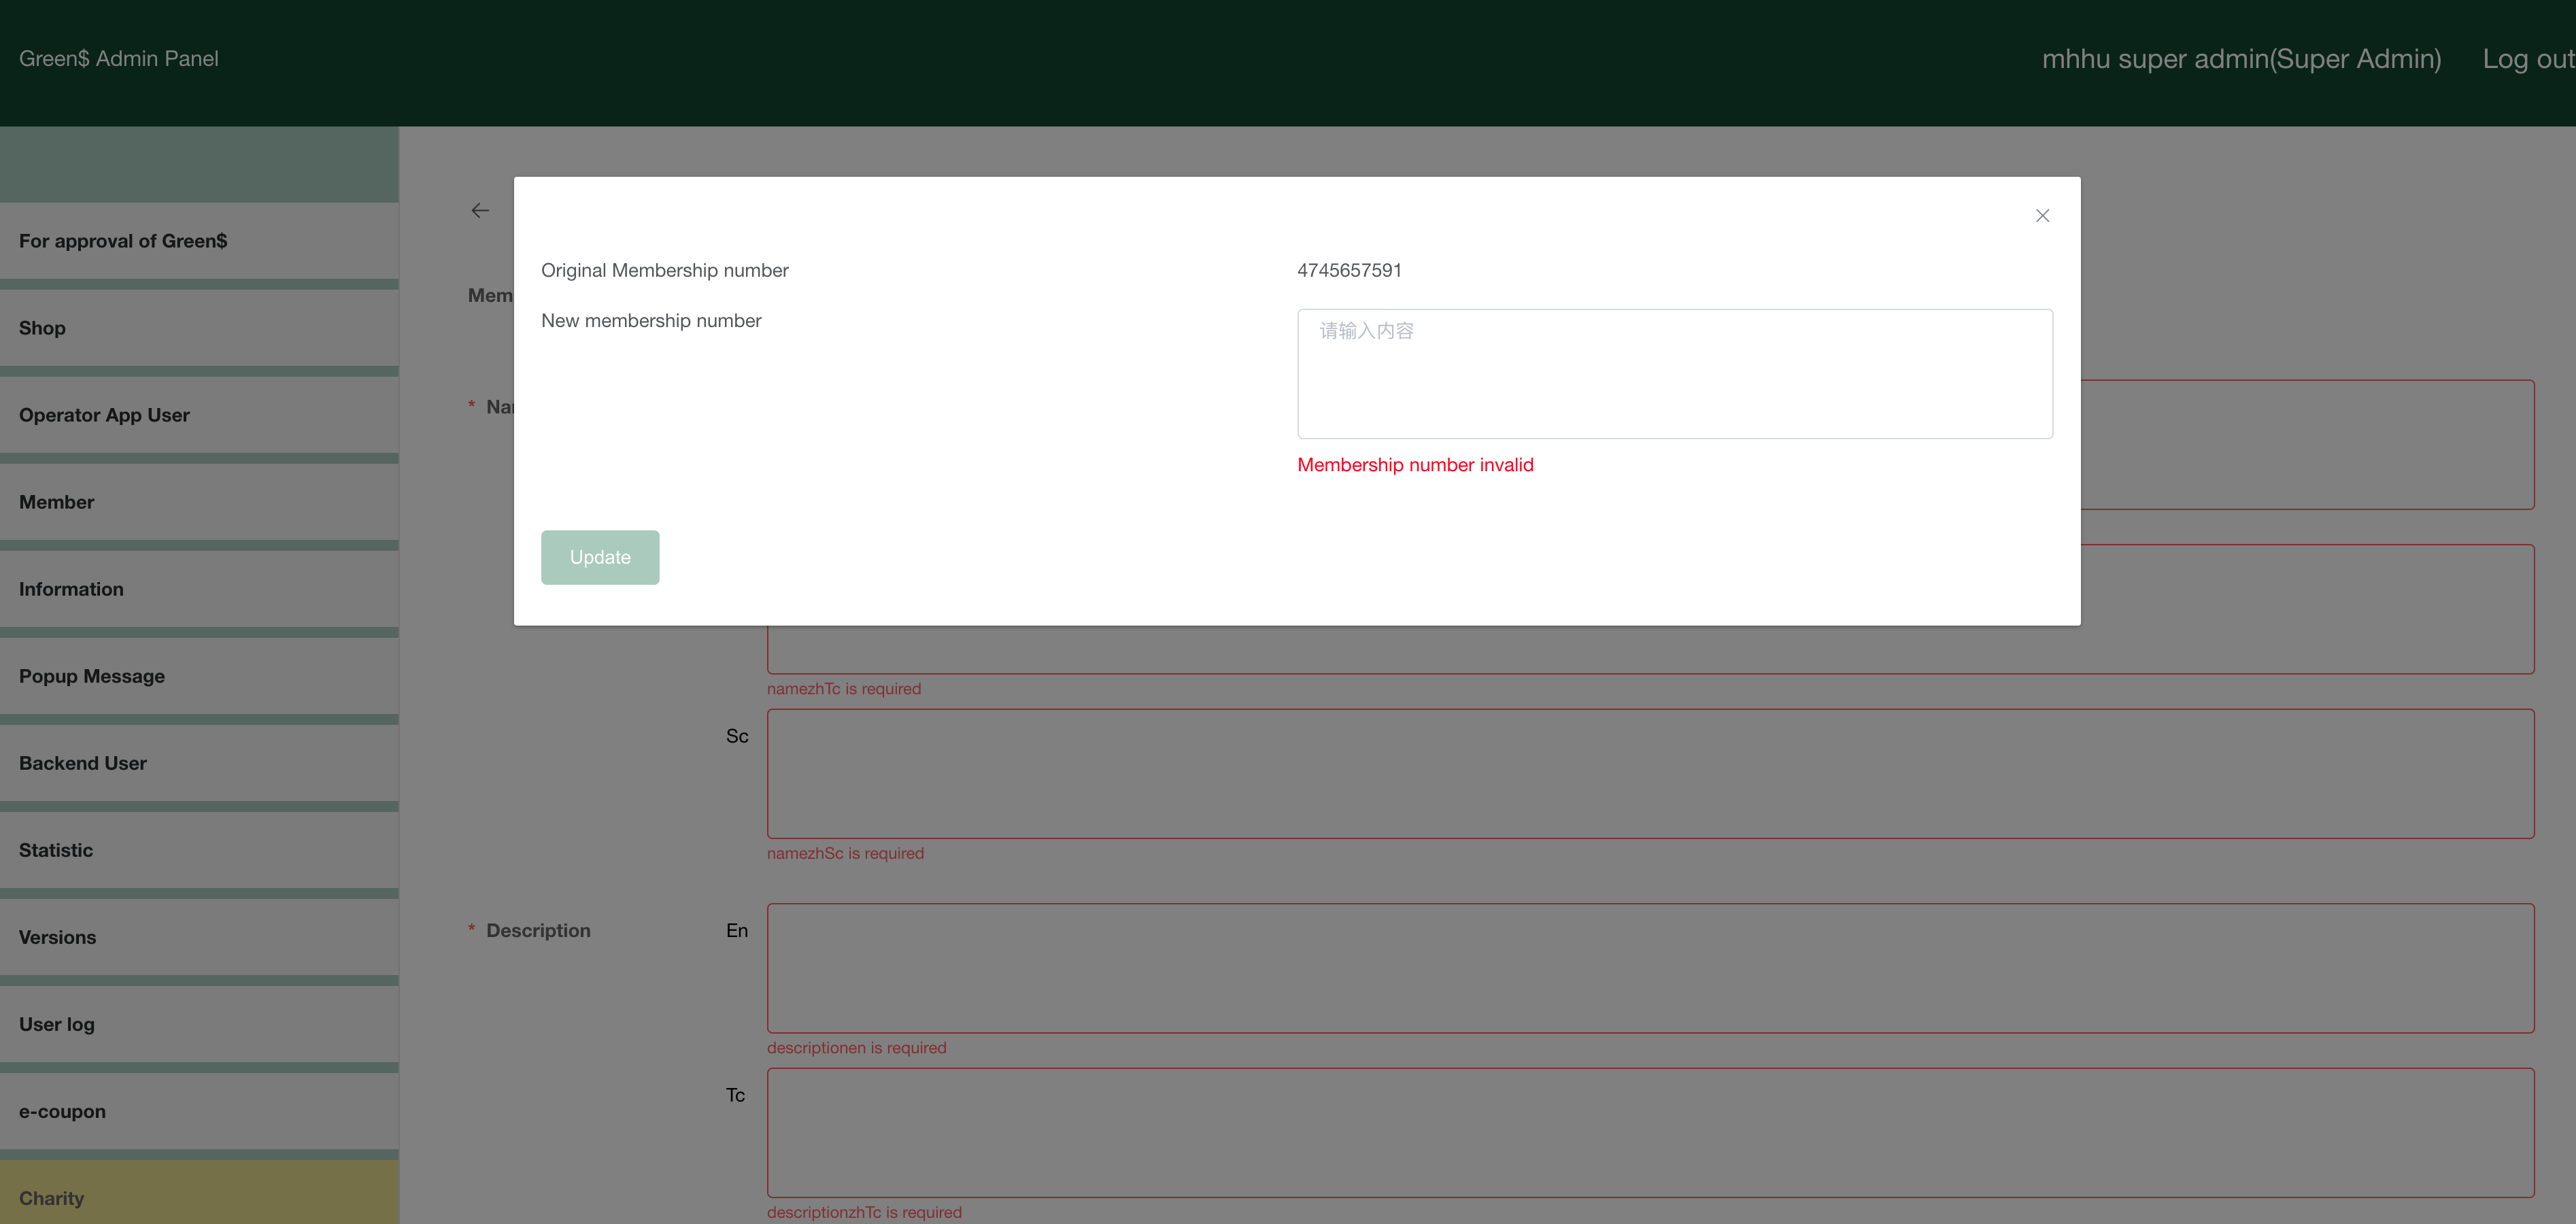Close the membership number dialog

coord(2042,216)
